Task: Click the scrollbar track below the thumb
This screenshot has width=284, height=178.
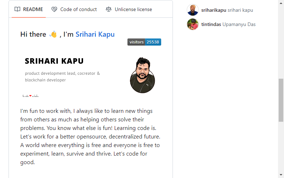Action: coord(281,147)
